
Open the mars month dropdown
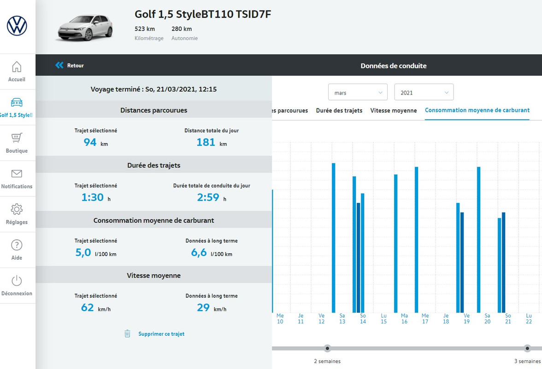358,92
